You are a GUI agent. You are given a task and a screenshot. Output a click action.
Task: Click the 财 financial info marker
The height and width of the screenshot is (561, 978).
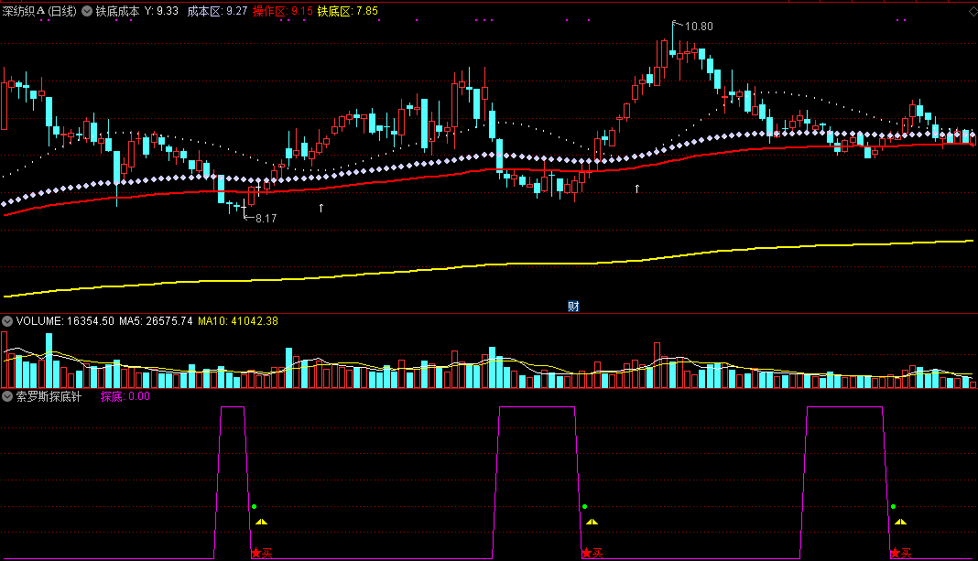[574, 306]
